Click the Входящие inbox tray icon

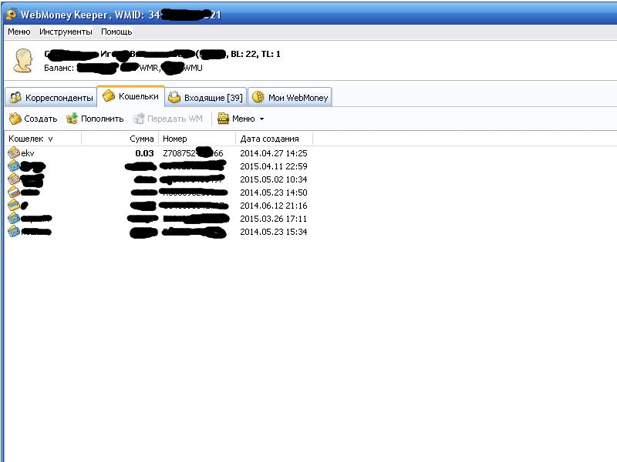174,98
